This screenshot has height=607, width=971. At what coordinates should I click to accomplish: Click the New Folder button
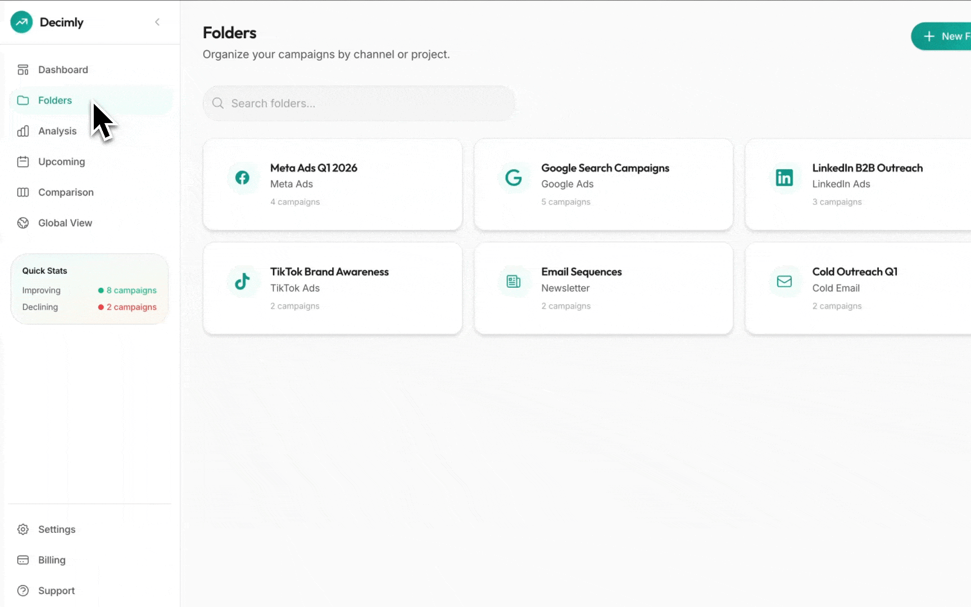click(x=945, y=37)
